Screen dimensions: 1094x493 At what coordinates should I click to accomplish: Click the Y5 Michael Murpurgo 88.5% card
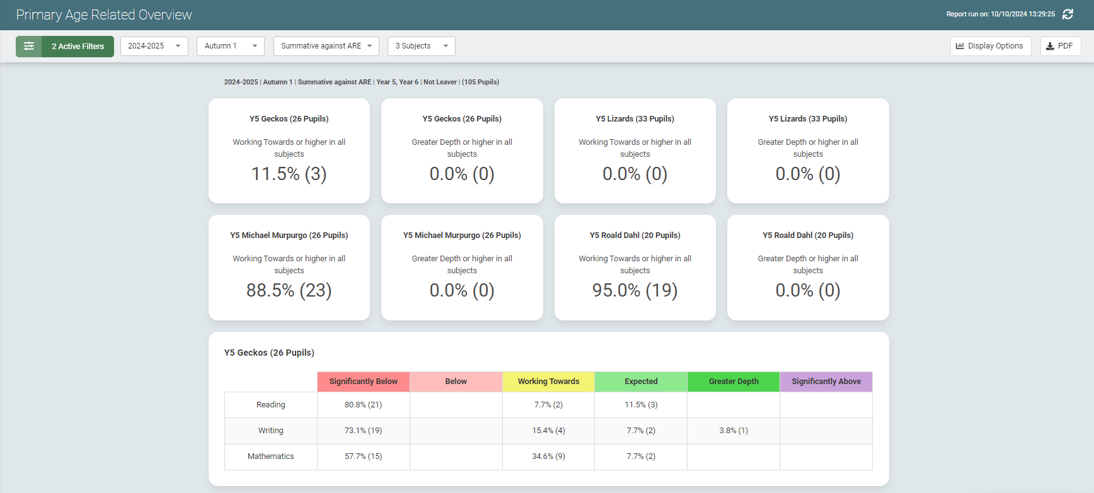coord(289,268)
